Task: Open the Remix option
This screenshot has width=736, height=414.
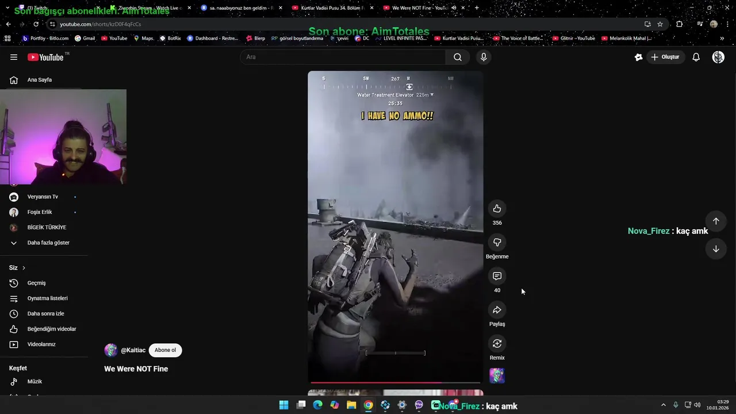Action: pos(497,344)
